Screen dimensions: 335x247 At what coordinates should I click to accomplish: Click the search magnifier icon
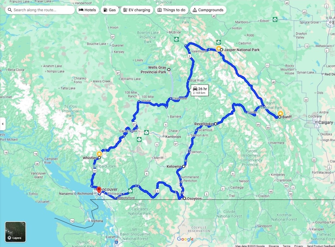(9, 10)
